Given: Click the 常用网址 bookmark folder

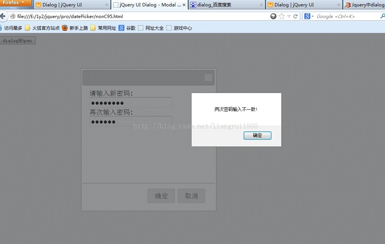Looking at the screenshot, I should click(104, 27).
